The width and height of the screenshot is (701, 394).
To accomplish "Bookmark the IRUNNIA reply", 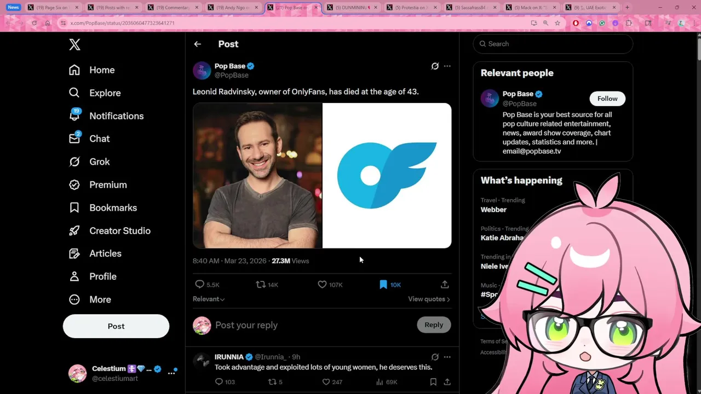I will (x=433, y=382).
